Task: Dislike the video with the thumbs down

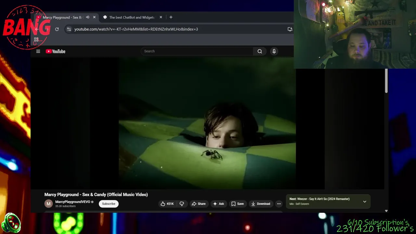Action: coord(182,204)
